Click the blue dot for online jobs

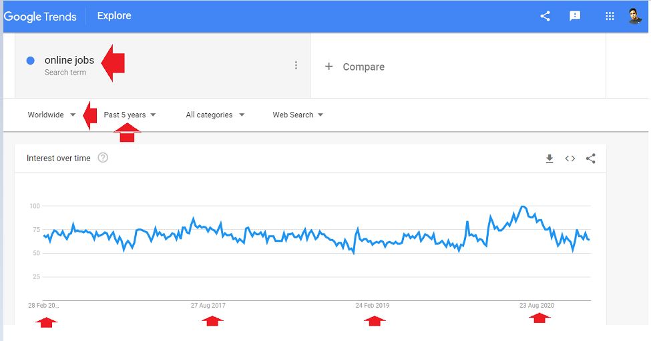(30, 61)
